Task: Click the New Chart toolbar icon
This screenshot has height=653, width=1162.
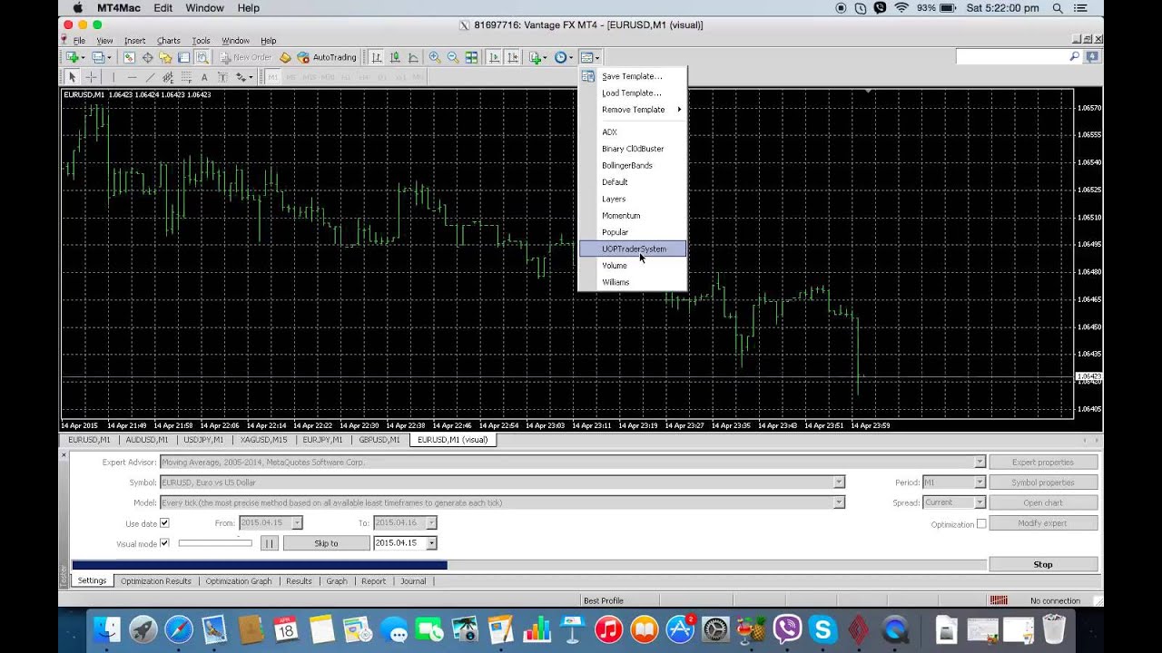Action: 73,57
